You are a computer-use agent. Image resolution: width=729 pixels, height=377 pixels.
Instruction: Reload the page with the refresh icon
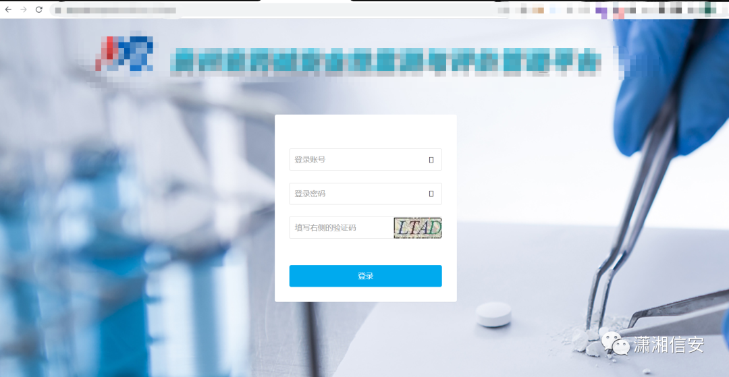[39, 9]
